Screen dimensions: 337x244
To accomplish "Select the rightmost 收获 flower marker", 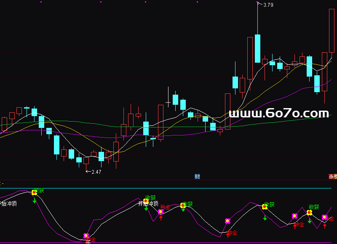I will [309, 212].
